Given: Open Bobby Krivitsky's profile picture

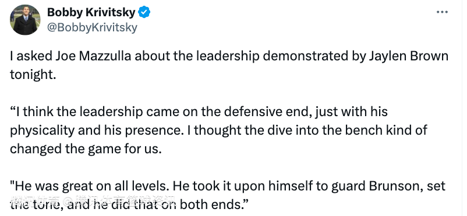Looking at the screenshot, I should click(x=25, y=20).
